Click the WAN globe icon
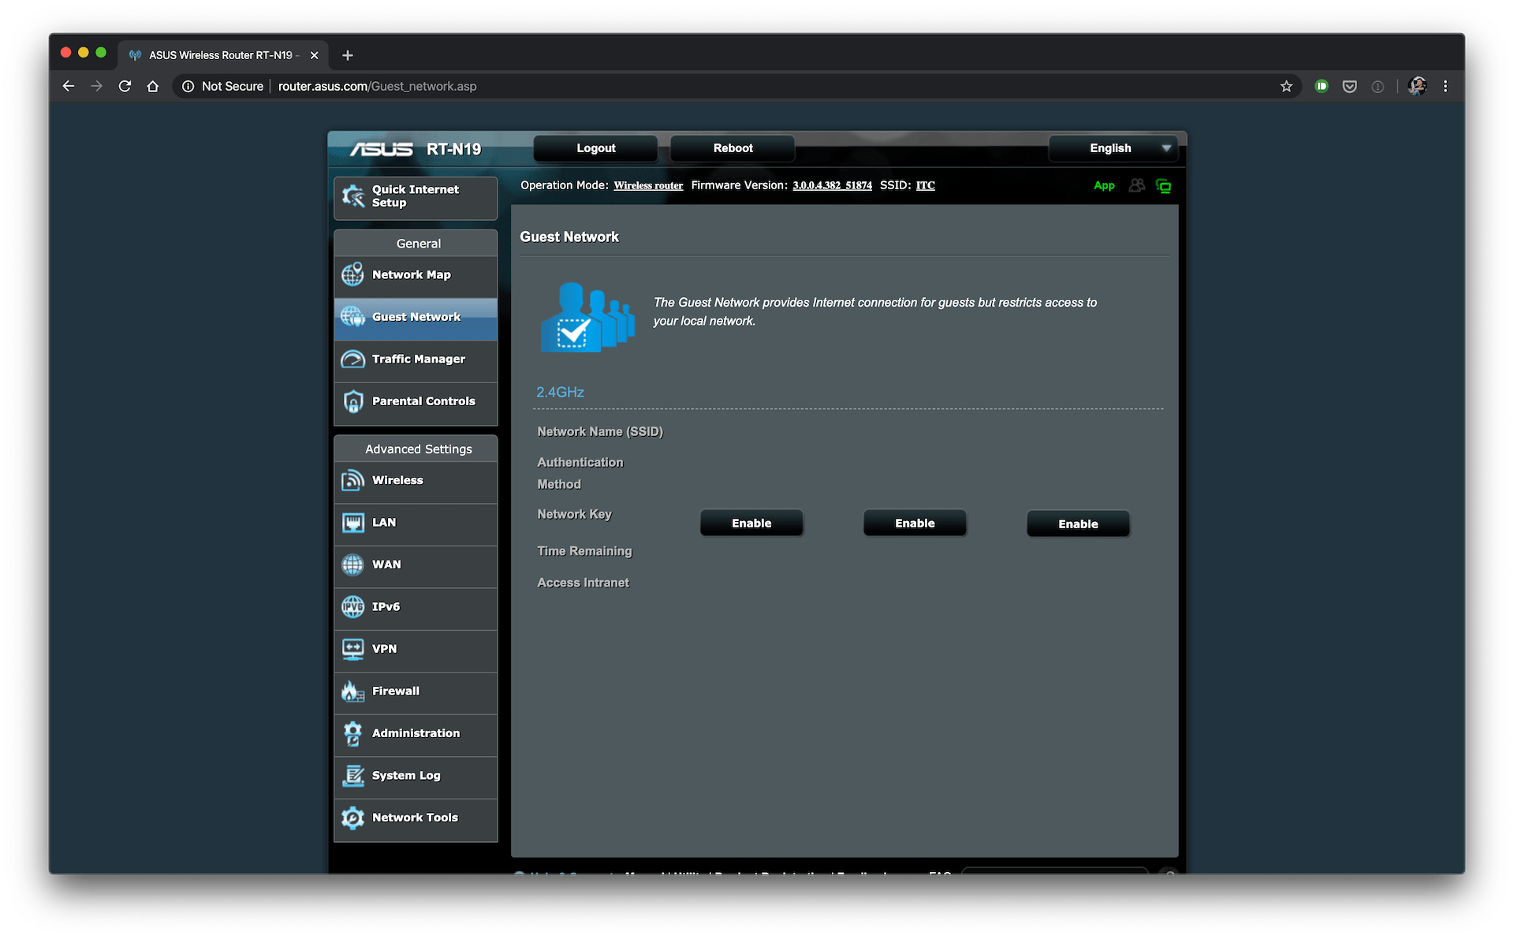The image size is (1514, 939). [x=352, y=565]
